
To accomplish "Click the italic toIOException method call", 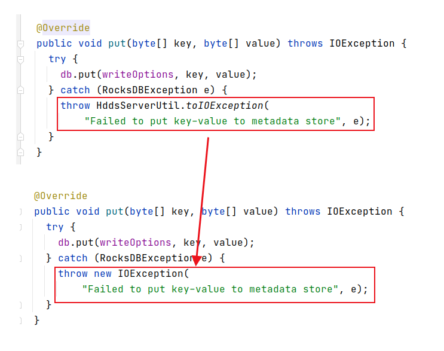I will (x=225, y=105).
